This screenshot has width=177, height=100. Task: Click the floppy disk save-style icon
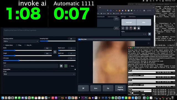[x=139, y=28]
